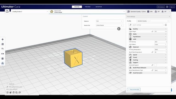
Task: Click the support Off icon in header
Action: [x=156, y=12]
